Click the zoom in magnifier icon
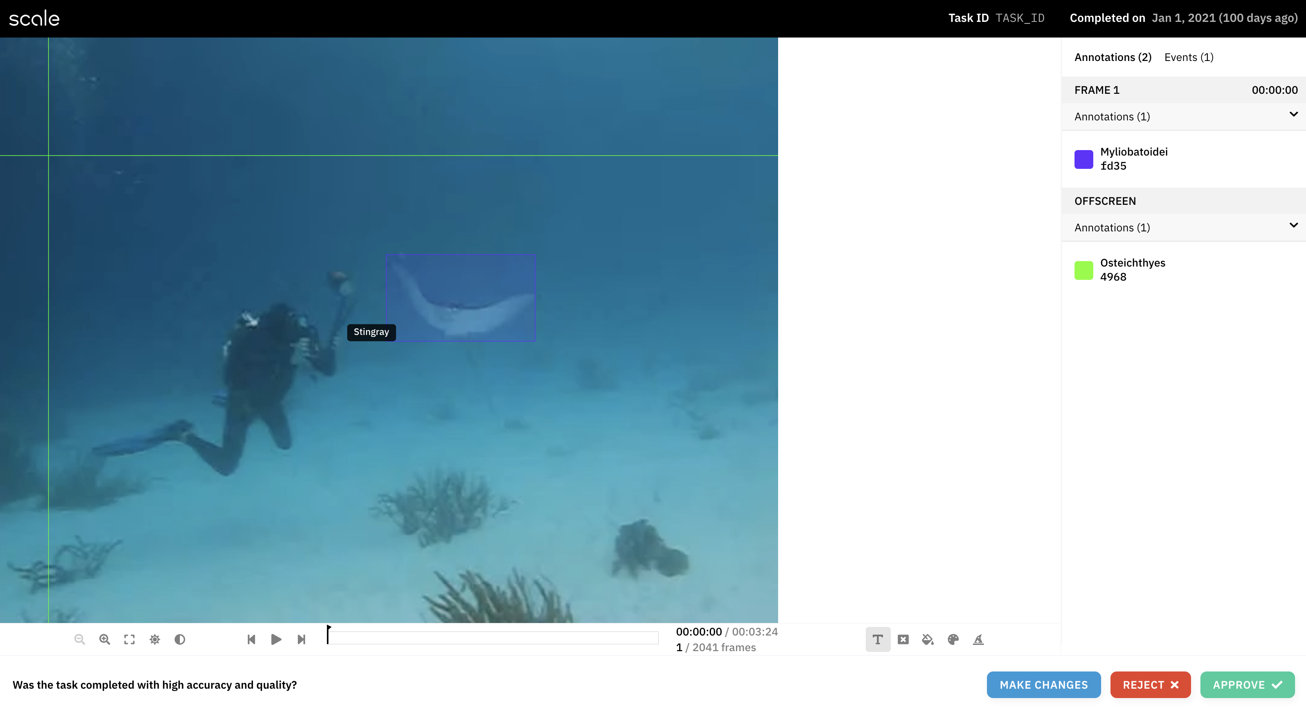Image resolution: width=1306 pixels, height=709 pixels. click(104, 639)
